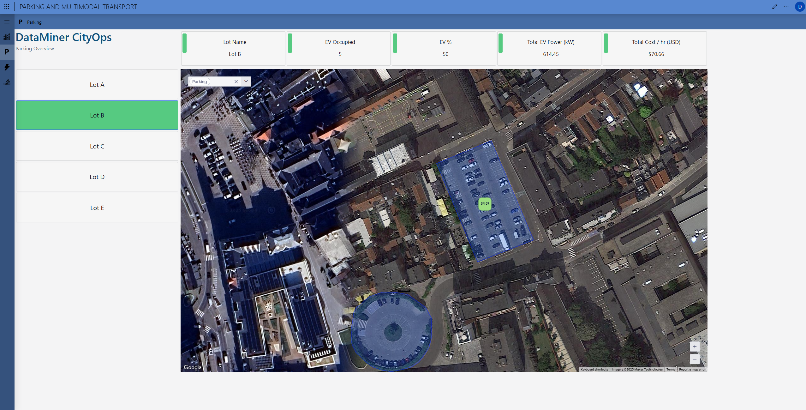Open the bicycle transport page icon
This screenshot has width=806, height=410.
(7, 82)
